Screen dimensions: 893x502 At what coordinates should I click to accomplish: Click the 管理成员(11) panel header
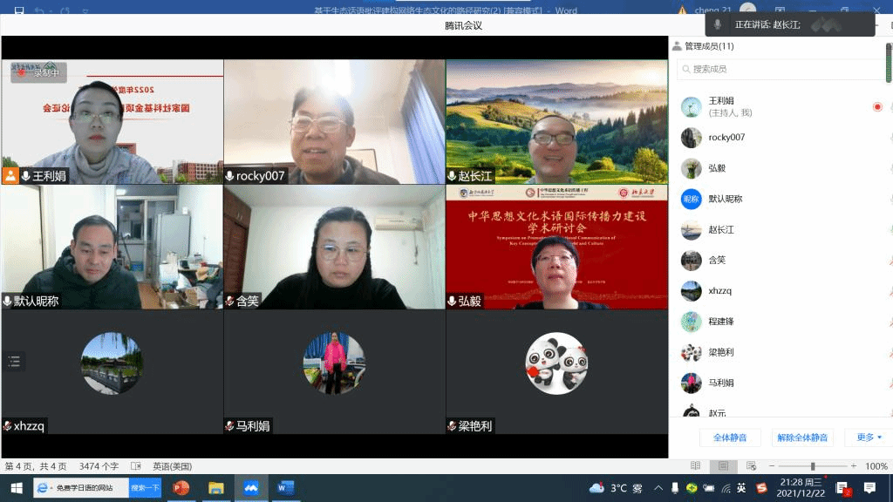pos(708,46)
